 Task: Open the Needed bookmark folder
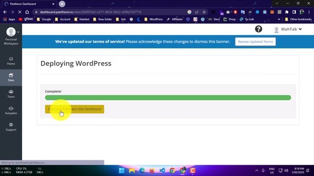82,20
